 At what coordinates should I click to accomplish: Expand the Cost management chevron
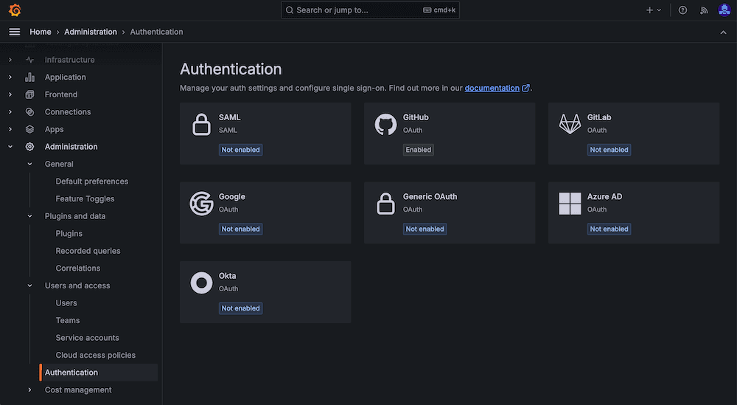(x=29, y=390)
